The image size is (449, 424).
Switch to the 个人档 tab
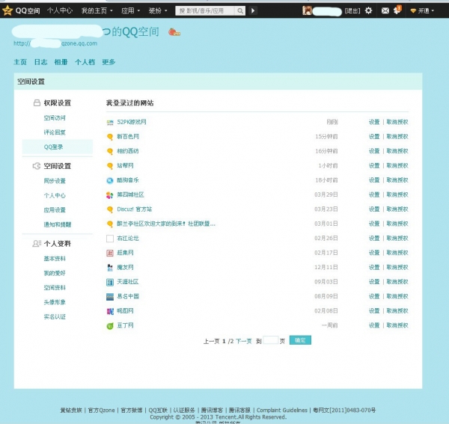[x=85, y=62]
